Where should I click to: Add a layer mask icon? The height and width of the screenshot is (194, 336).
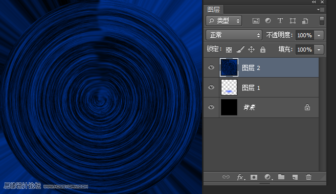pyautogui.click(x=254, y=177)
